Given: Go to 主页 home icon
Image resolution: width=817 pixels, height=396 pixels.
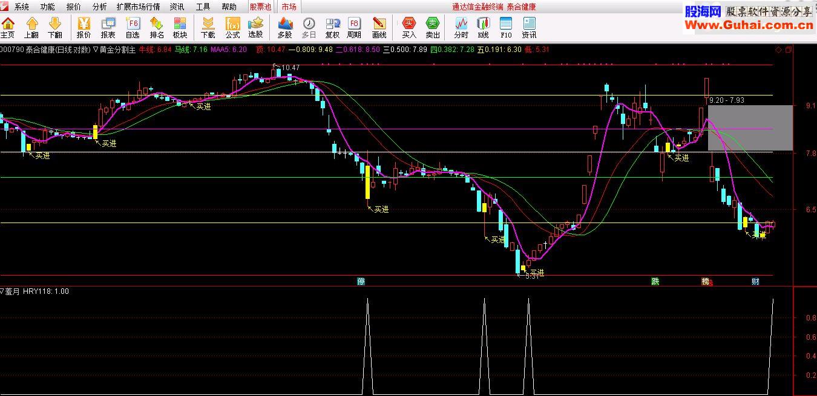Looking at the screenshot, I should (x=8, y=28).
